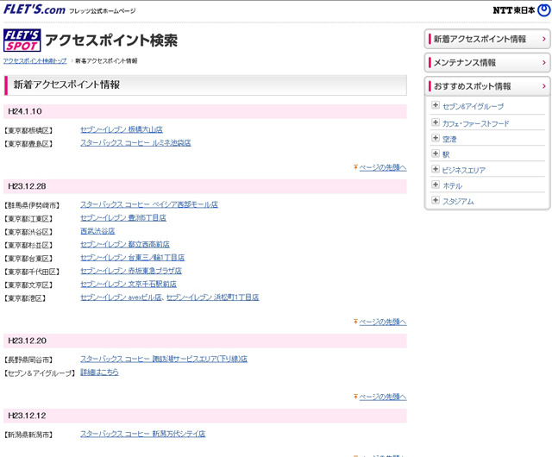The height and width of the screenshot is (457, 552).
Task: Open セブン-イレブン 台東三ノ輪1丁目店 link
Action: (132, 258)
